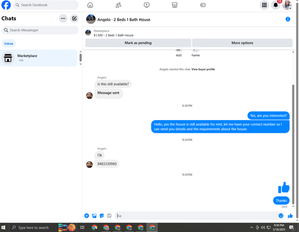Click the sent large thumbs-up sticker

pos(283,188)
